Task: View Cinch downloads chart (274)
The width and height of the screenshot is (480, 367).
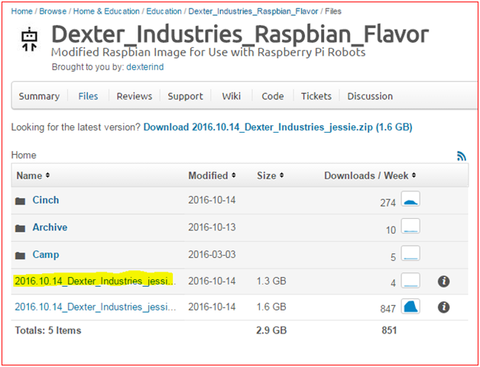Action: (410, 199)
